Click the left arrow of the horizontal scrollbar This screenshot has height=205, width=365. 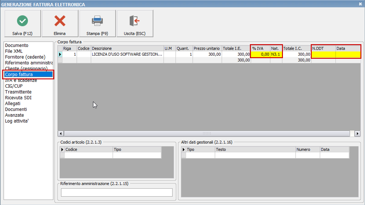[61, 134]
